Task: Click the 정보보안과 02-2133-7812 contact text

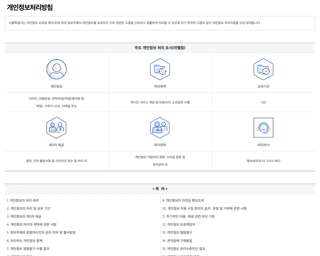Action: (x=263, y=161)
